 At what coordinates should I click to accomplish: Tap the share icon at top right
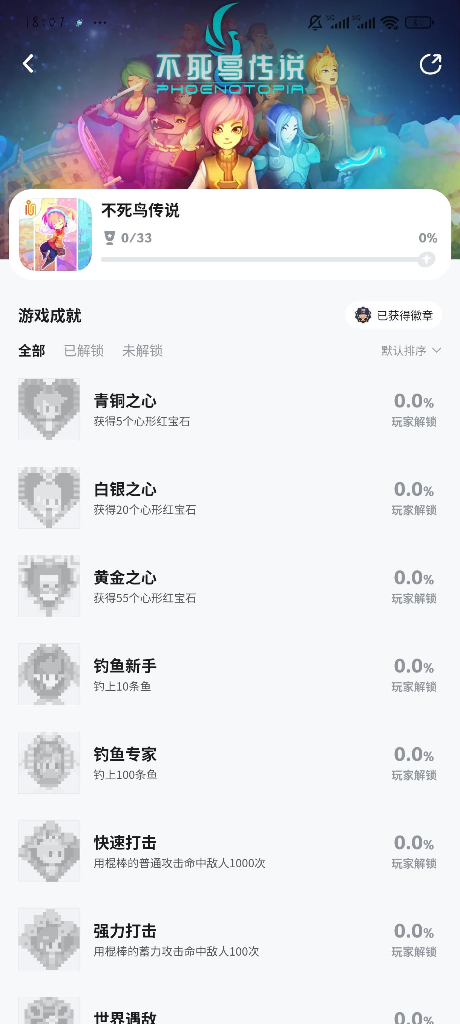point(431,64)
